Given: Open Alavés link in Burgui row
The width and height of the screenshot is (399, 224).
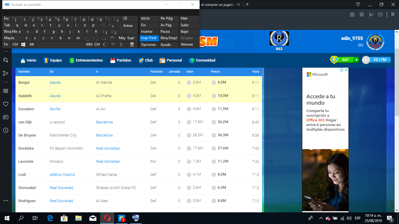Looking at the screenshot, I should (x=55, y=83).
